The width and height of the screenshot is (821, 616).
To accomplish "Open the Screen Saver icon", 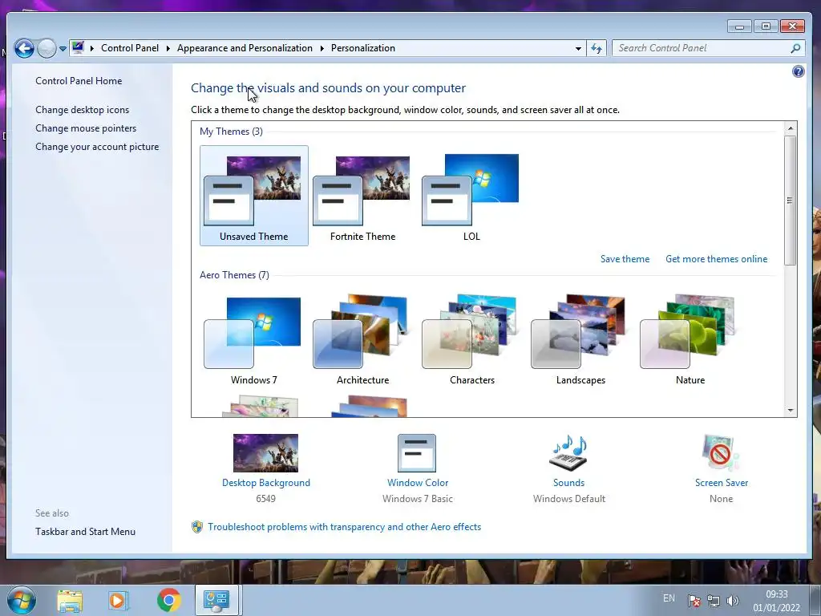I will click(721, 453).
